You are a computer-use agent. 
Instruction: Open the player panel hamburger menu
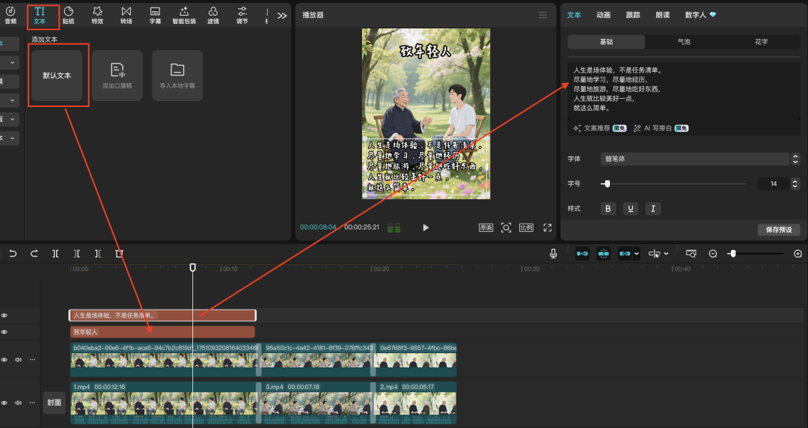(x=542, y=15)
